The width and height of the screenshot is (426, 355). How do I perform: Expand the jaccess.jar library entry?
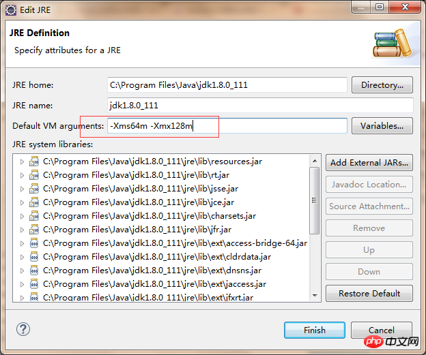coord(22,284)
